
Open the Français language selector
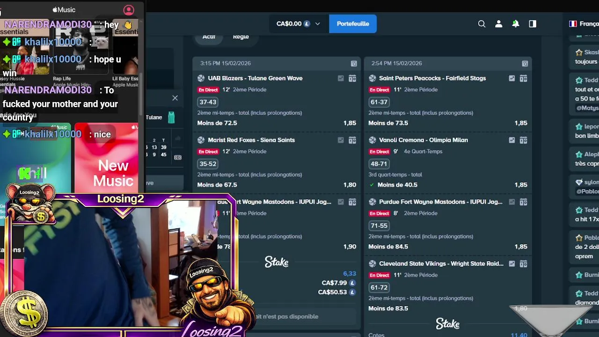(x=584, y=24)
